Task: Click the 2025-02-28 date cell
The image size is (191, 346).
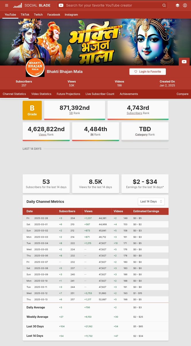Action: [41, 218]
